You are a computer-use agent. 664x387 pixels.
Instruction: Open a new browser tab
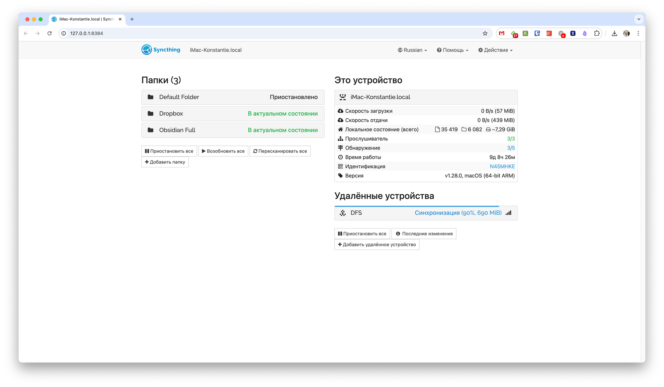click(x=132, y=19)
